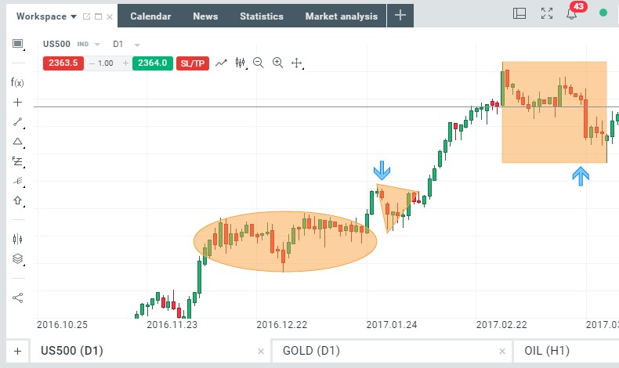Zoom out on the chart
Image resolution: width=619 pixels, height=368 pixels.
coord(259,63)
